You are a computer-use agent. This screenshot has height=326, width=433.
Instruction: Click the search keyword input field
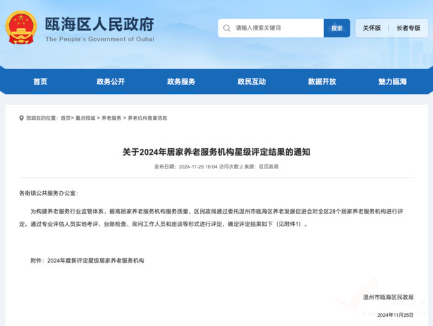click(x=275, y=28)
